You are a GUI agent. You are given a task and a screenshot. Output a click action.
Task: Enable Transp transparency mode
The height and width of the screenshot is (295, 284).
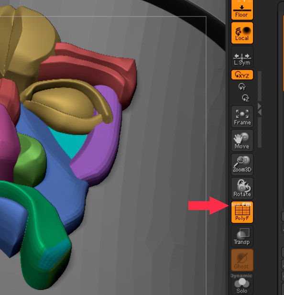[242, 236]
